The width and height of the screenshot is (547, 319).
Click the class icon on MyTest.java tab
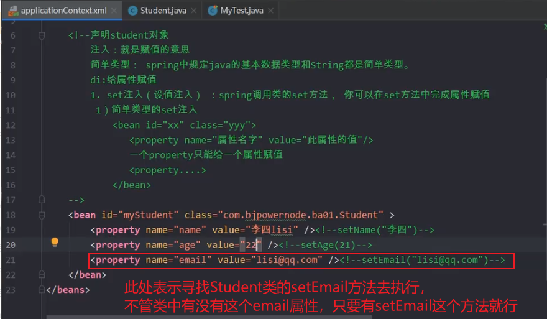pyautogui.click(x=213, y=11)
